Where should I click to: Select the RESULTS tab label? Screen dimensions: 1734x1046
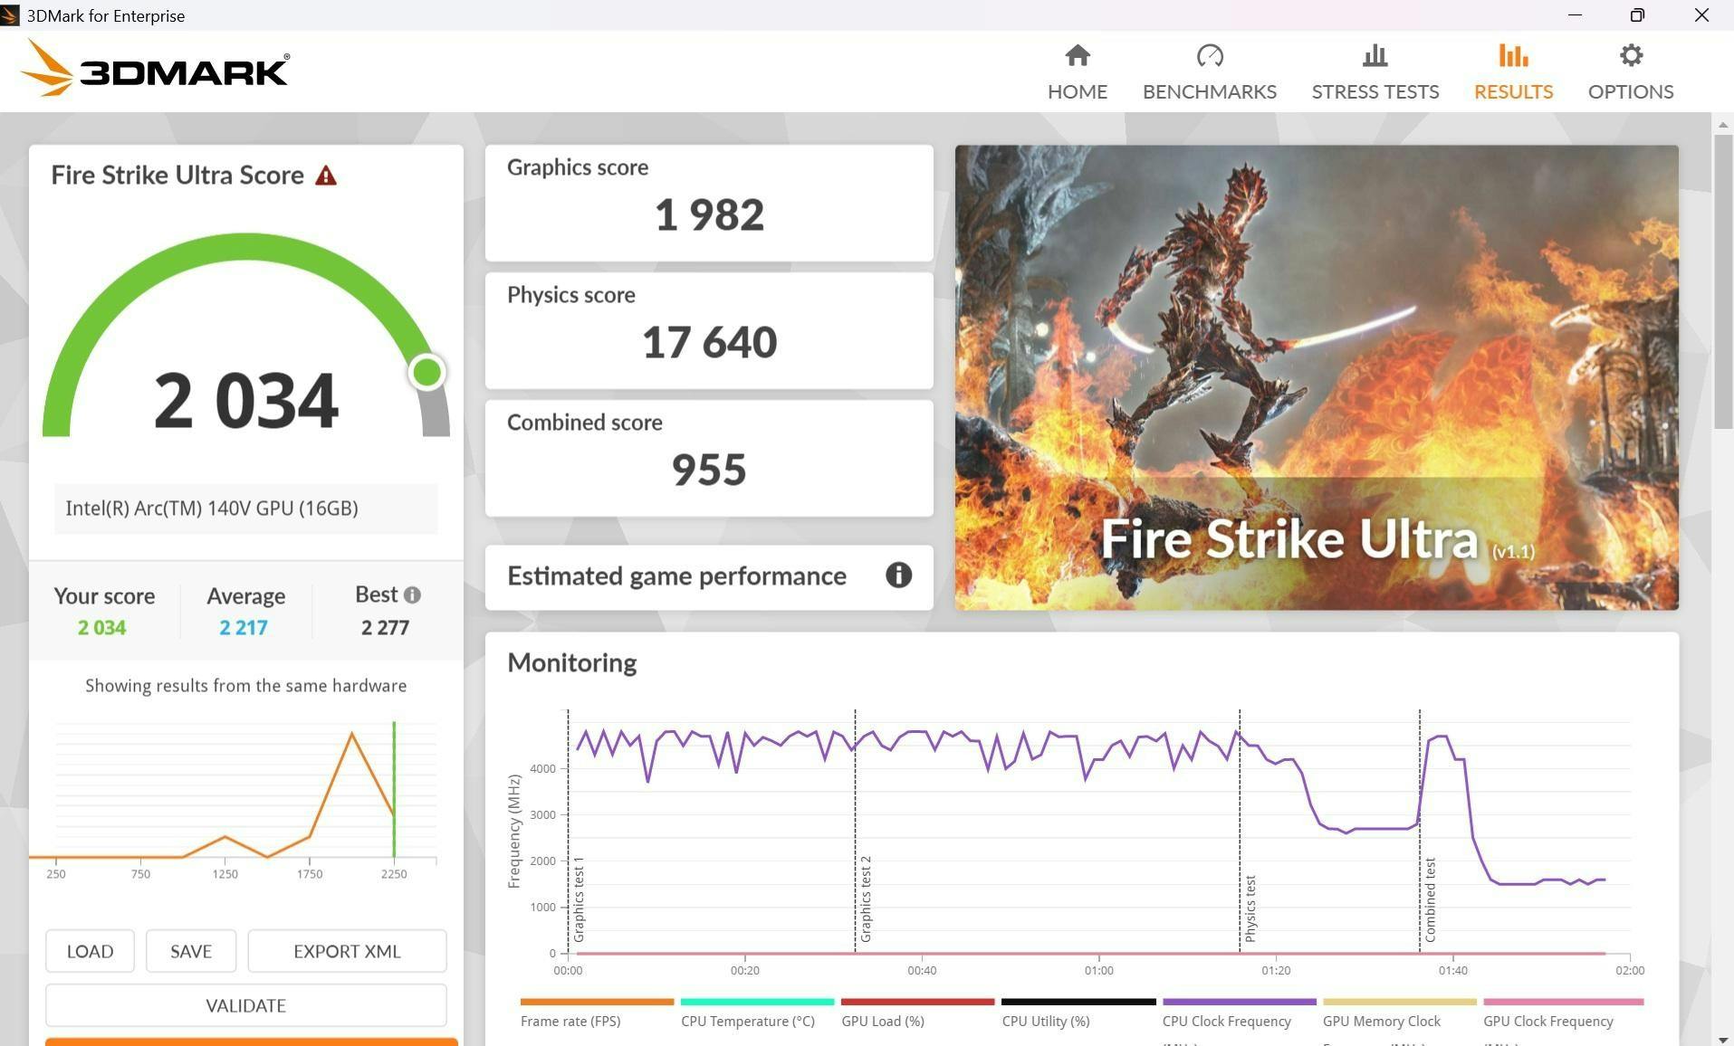pos(1513,91)
